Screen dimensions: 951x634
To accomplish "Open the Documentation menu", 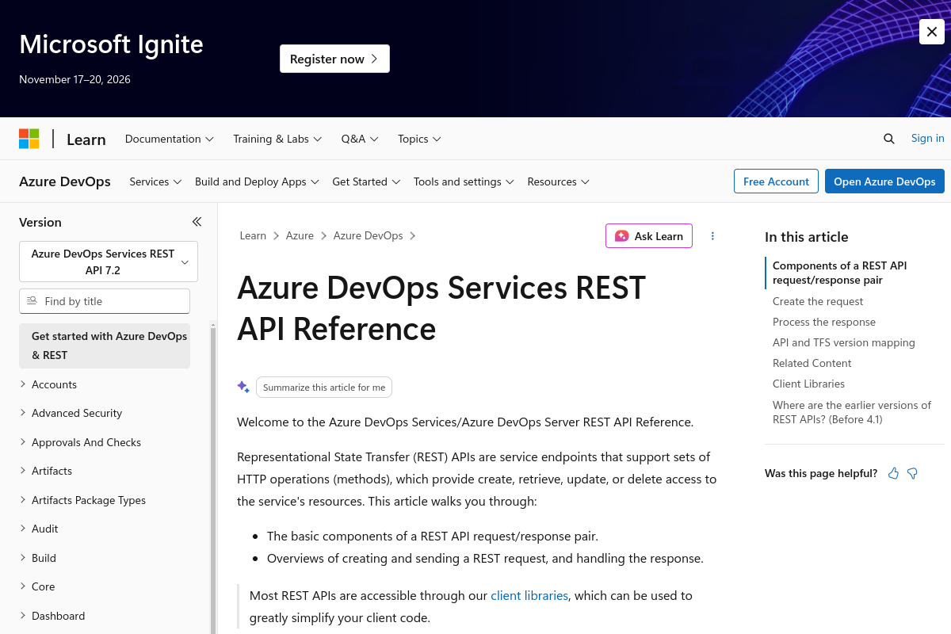I will [x=170, y=139].
